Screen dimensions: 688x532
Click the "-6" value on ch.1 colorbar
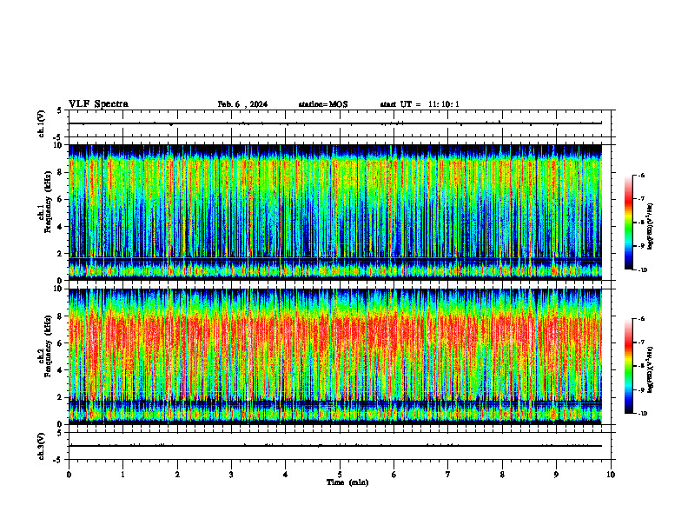(x=641, y=176)
